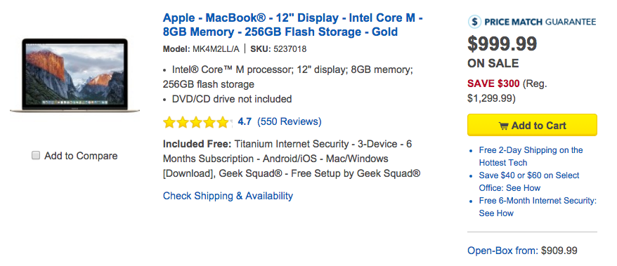Tick the Add to Compare checkbox

tap(36, 156)
